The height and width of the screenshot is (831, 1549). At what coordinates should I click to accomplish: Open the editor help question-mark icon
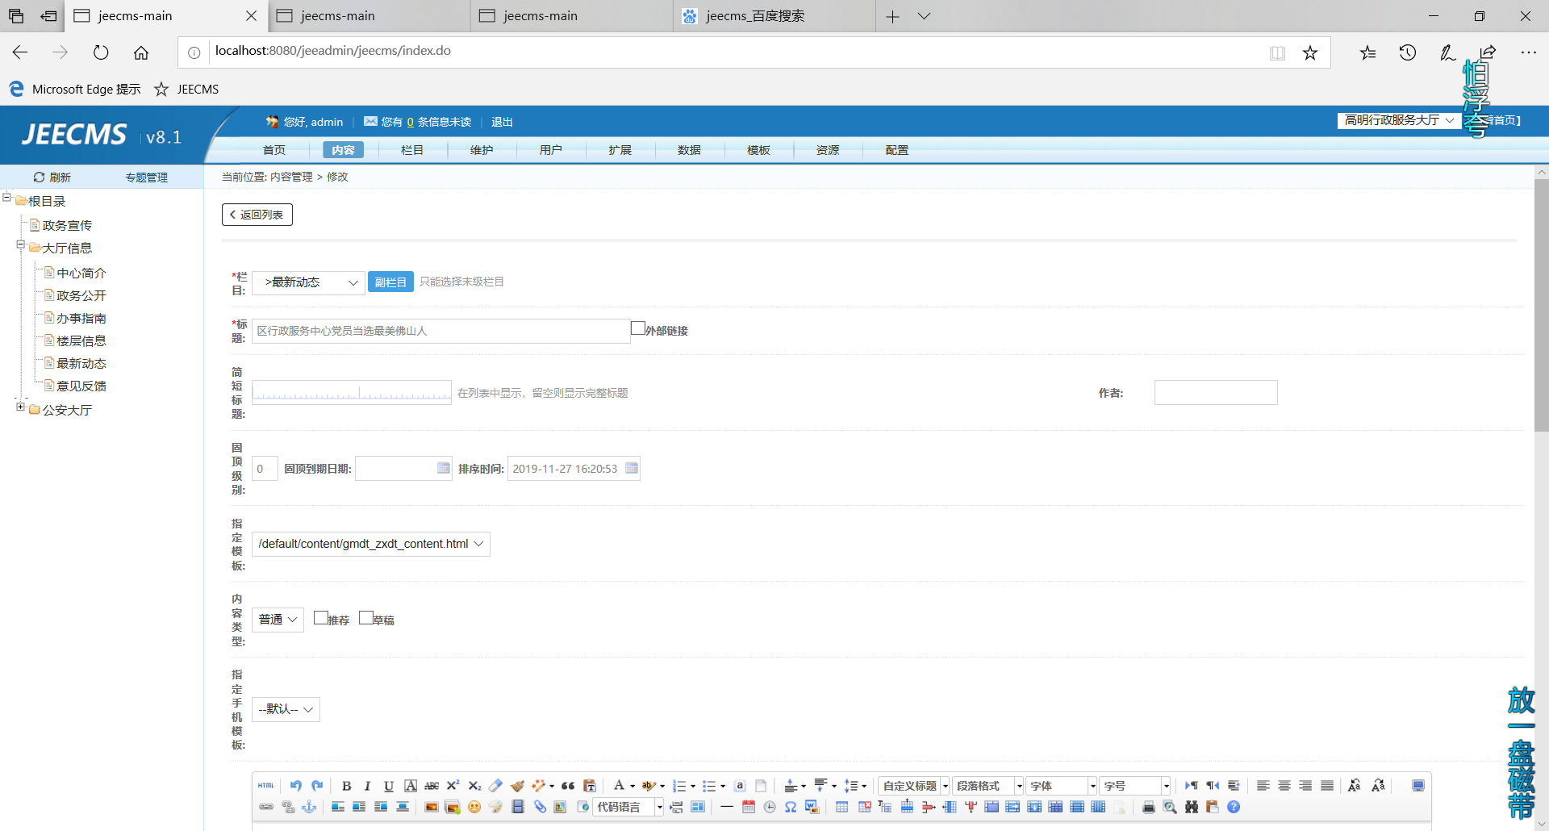pos(1234,807)
